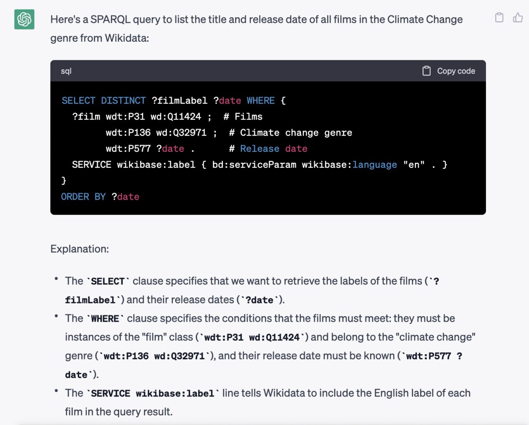Click the '# Climate change genre' comment
The width and height of the screenshot is (529, 425).
pos(291,133)
